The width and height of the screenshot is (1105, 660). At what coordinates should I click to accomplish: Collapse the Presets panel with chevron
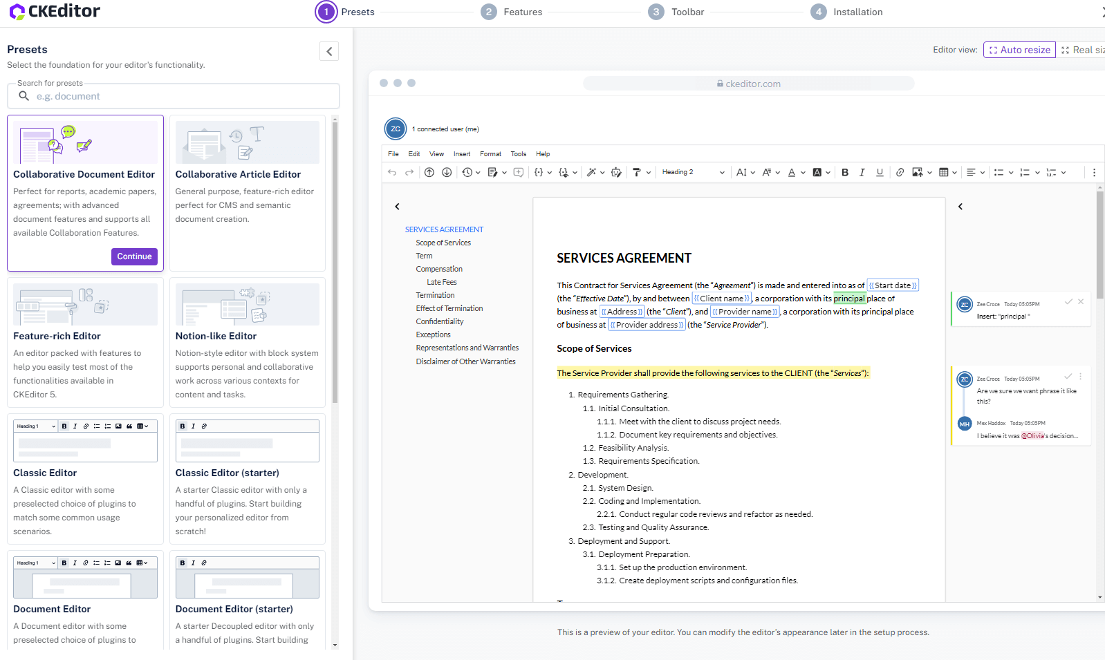tap(329, 51)
